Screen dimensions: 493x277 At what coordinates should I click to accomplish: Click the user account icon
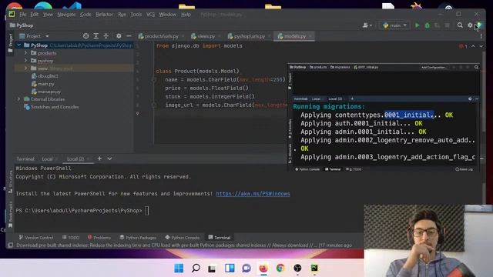pyautogui.click(x=367, y=25)
